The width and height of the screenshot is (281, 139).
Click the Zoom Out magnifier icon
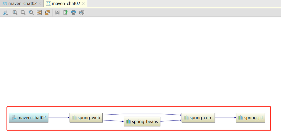pos(23,13)
